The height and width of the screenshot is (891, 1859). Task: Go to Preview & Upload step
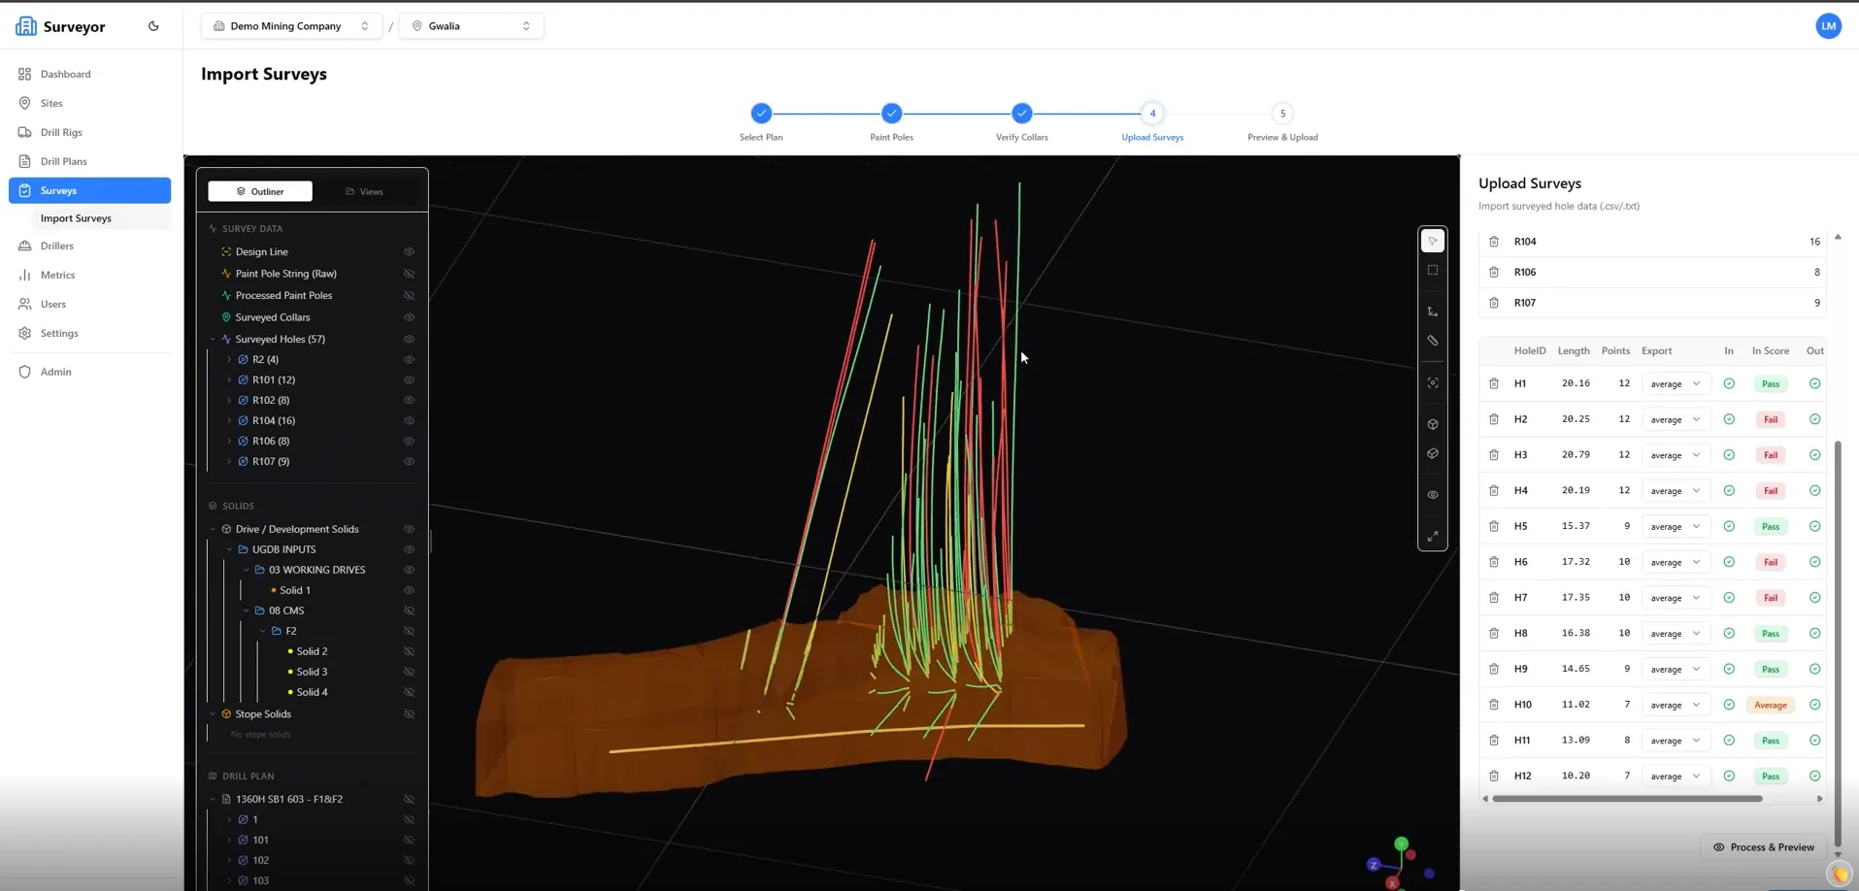[x=1282, y=114]
